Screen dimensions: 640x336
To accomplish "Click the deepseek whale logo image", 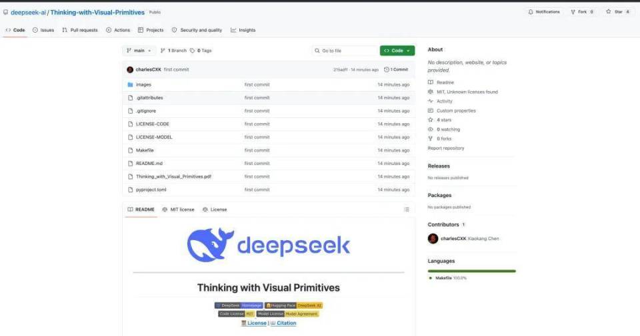I will point(269,245).
